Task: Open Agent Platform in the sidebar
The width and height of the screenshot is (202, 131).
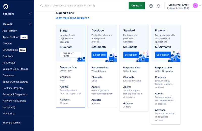Action: click(11, 37)
